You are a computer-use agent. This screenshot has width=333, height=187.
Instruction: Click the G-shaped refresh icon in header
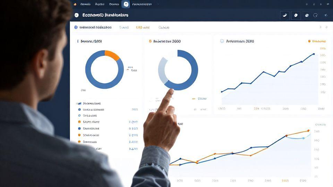315,15
